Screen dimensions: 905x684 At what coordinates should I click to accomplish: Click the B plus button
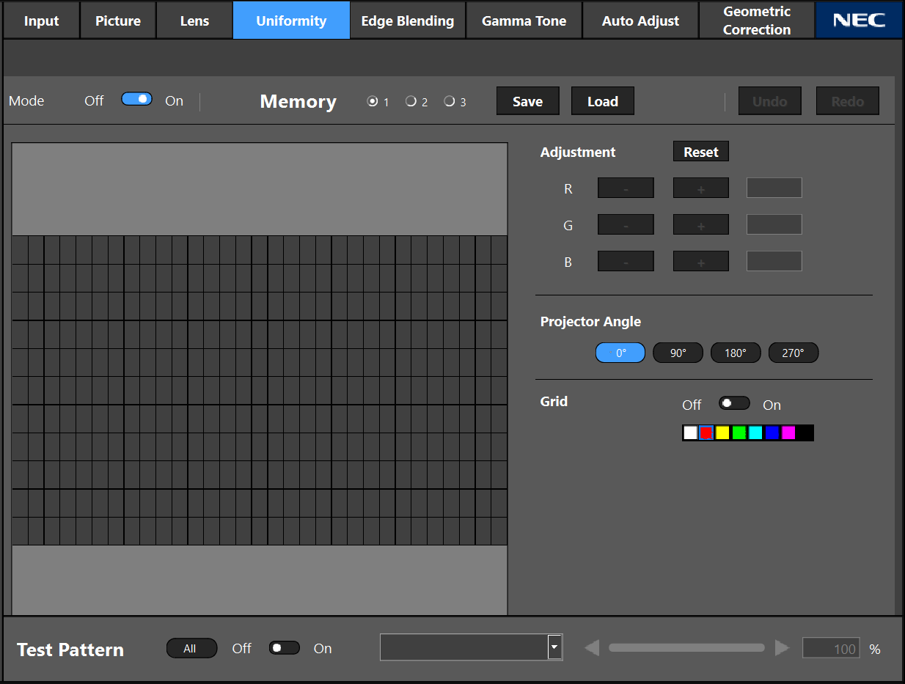(x=700, y=262)
